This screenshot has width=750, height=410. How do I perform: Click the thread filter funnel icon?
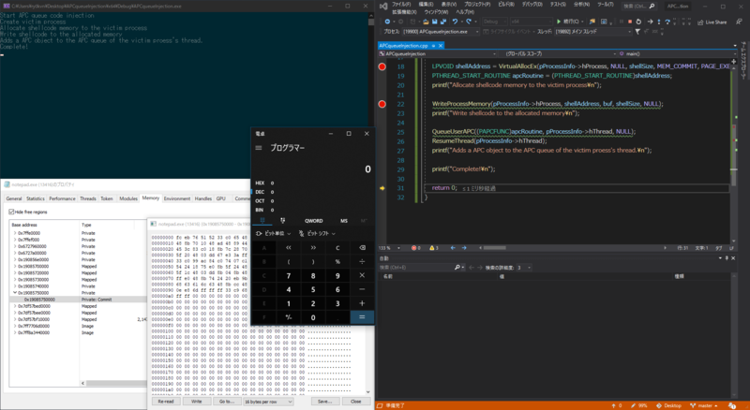(x=637, y=32)
